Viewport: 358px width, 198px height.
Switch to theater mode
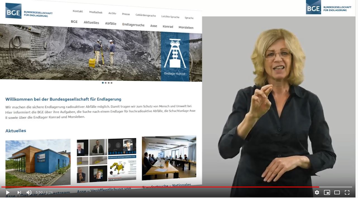click(337, 192)
